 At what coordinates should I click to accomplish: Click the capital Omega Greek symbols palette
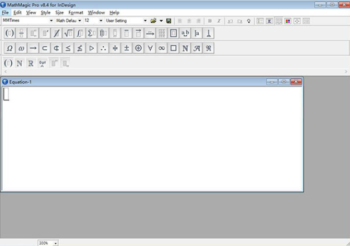[x=9, y=48]
